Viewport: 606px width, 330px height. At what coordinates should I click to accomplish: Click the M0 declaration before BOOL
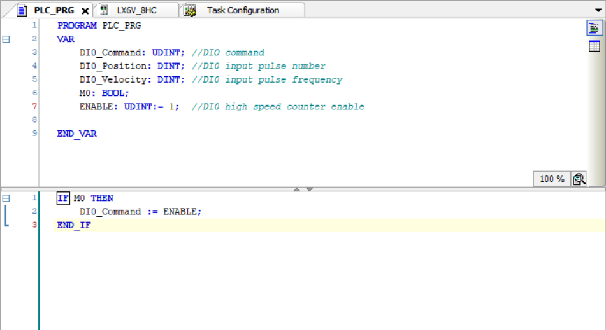(85, 93)
